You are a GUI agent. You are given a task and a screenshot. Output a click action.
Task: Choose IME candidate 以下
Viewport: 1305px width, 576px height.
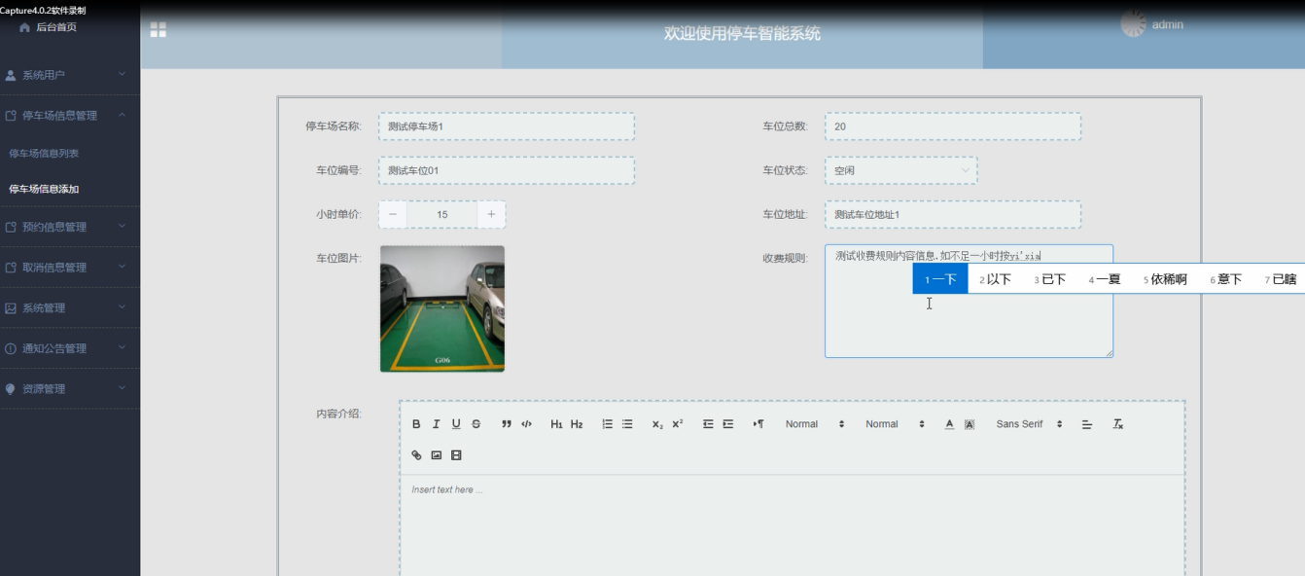click(995, 279)
